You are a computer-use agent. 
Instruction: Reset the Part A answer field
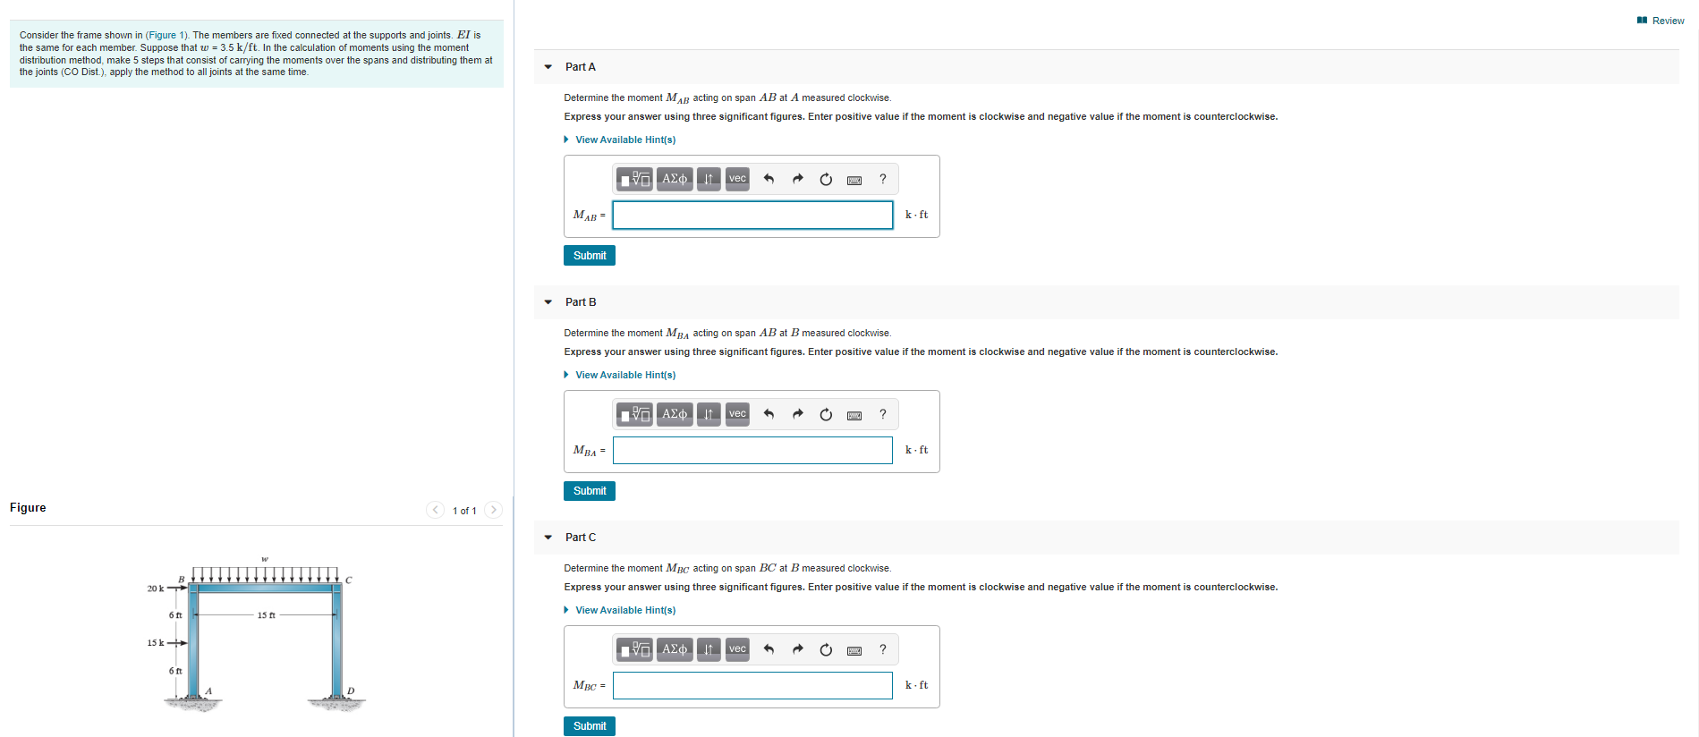pos(826,179)
